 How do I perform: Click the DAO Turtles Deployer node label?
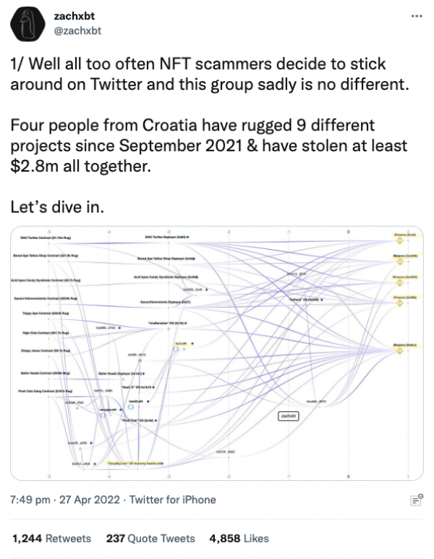166,237
